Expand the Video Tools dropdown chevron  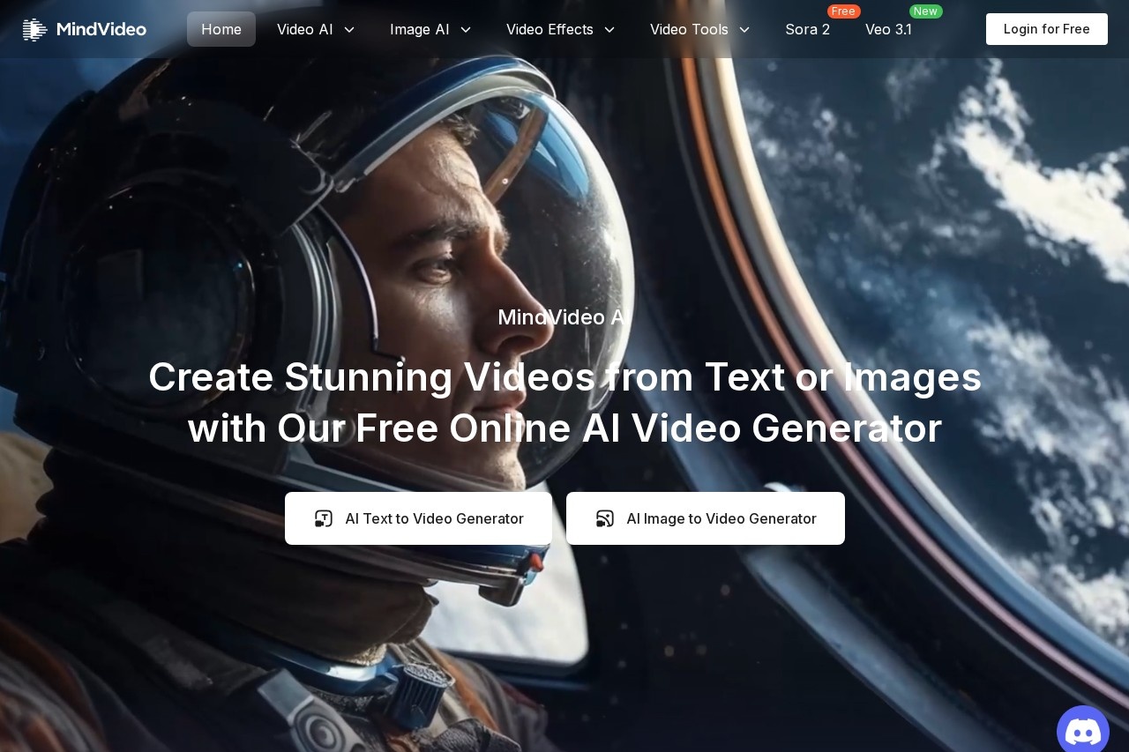[x=744, y=30]
